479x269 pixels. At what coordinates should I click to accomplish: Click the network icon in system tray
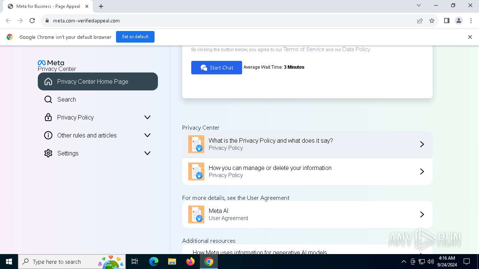pyautogui.click(x=422, y=262)
